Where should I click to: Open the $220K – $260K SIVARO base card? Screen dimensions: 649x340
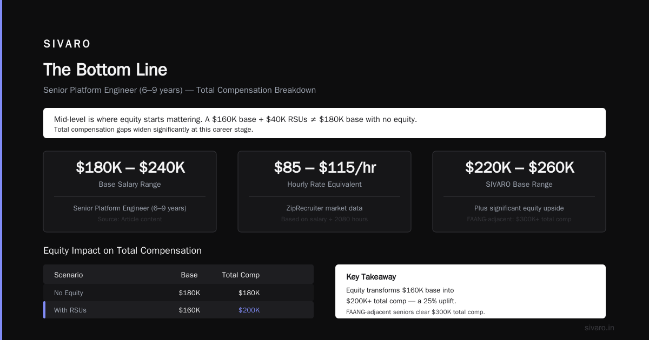tap(519, 192)
